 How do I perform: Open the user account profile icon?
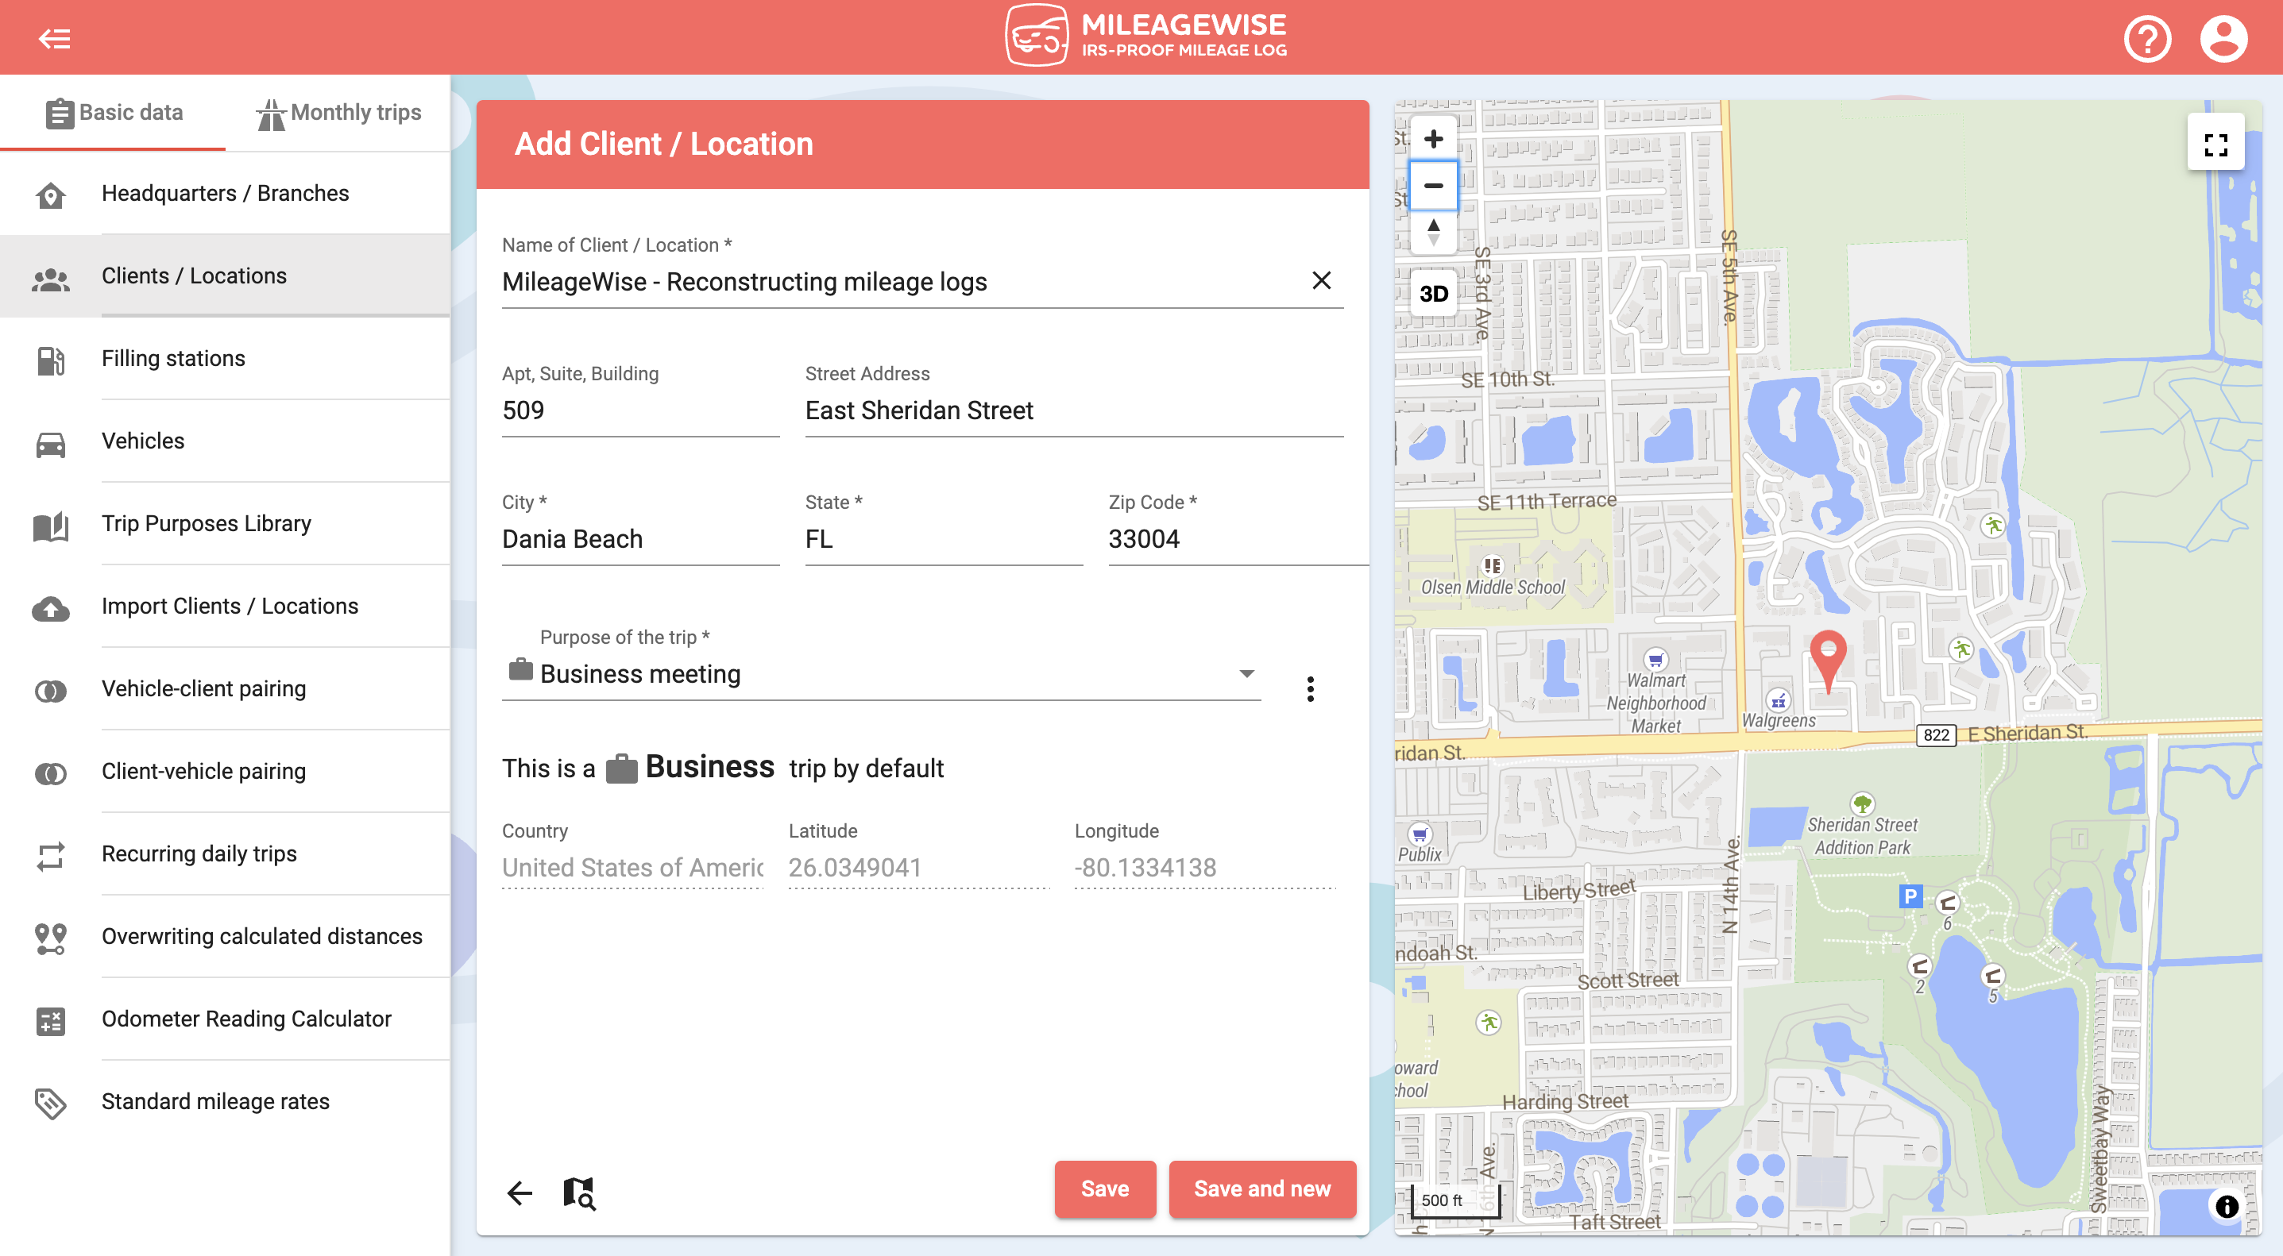(2223, 39)
